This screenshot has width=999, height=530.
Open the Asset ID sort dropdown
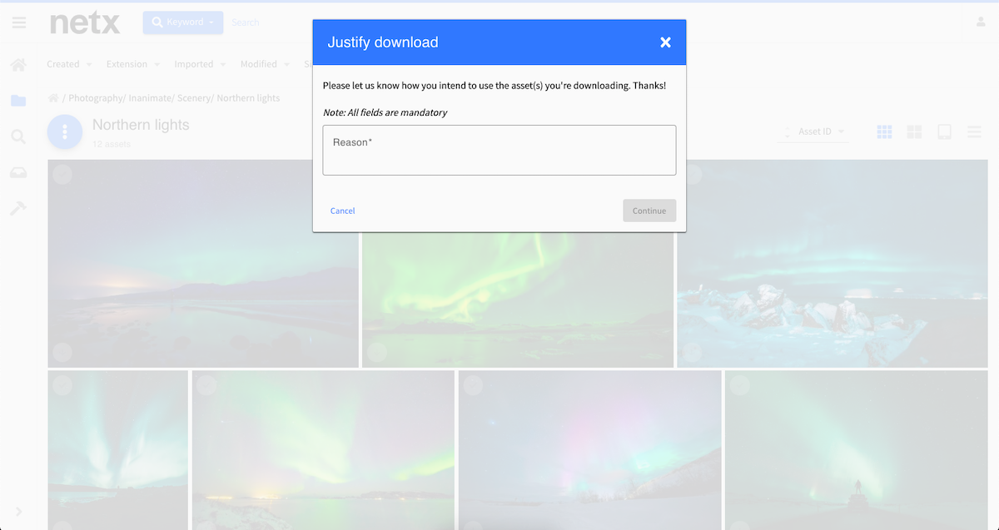813,131
